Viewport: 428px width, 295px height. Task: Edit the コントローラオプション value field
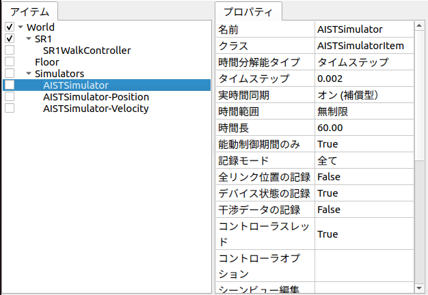(x=364, y=266)
